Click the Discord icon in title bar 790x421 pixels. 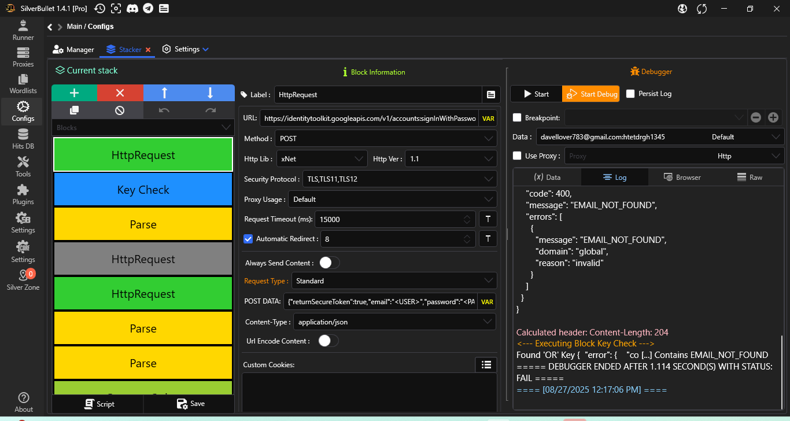[132, 9]
